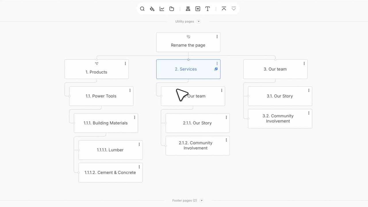Open options menu on 1.1.1.2. Cement & Concrete
368x207 pixels.
[x=139, y=167]
